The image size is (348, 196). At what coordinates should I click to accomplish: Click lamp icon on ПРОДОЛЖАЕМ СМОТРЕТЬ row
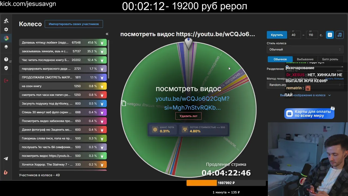(x=102, y=77)
